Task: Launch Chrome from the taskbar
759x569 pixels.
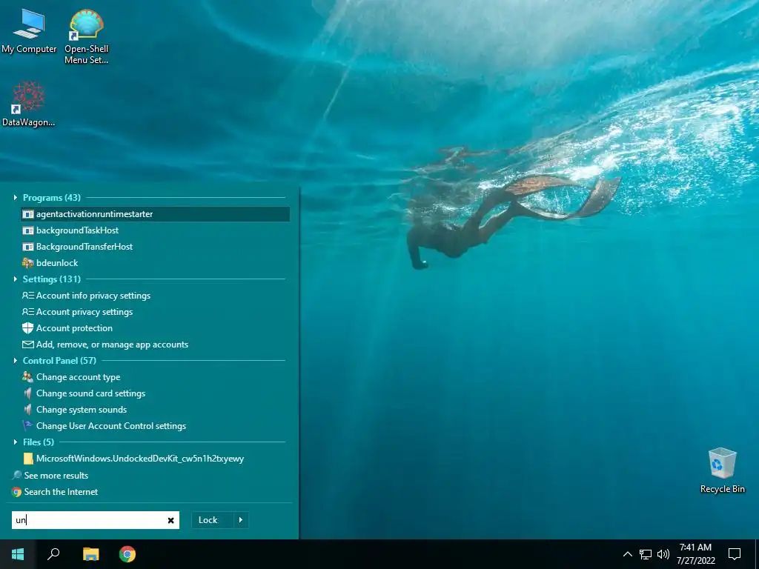Action: click(127, 554)
